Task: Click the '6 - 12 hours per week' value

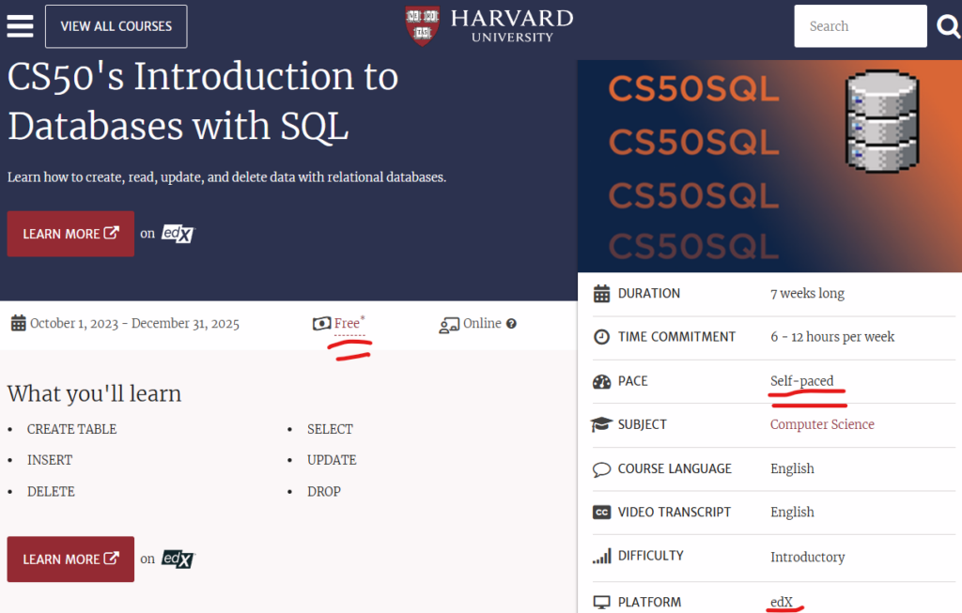Action: coord(832,336)
